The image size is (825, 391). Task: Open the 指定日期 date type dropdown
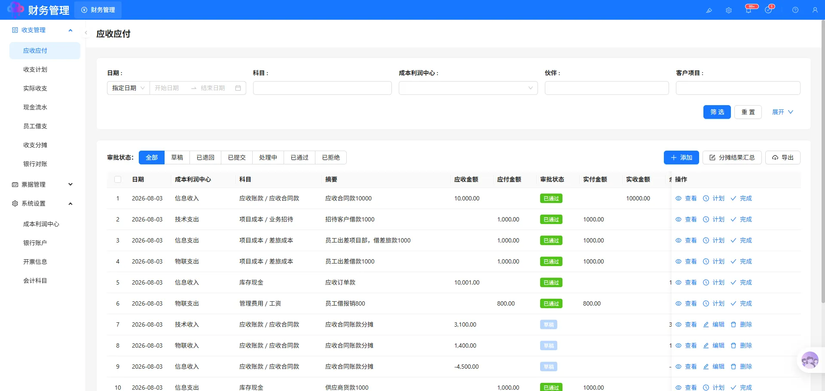[128, 88]
